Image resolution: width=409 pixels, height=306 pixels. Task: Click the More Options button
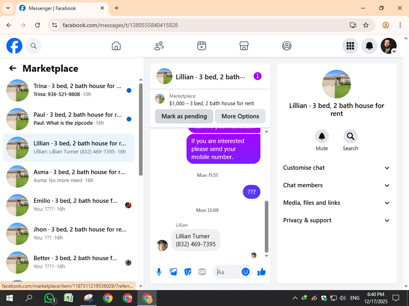(240, 116)
